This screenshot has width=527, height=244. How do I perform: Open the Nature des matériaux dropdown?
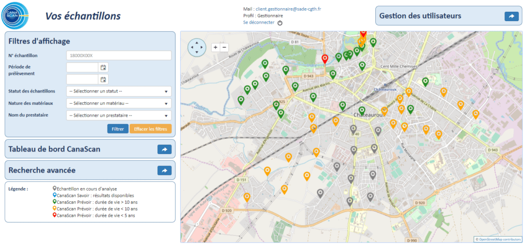click(x=119, y=103)
